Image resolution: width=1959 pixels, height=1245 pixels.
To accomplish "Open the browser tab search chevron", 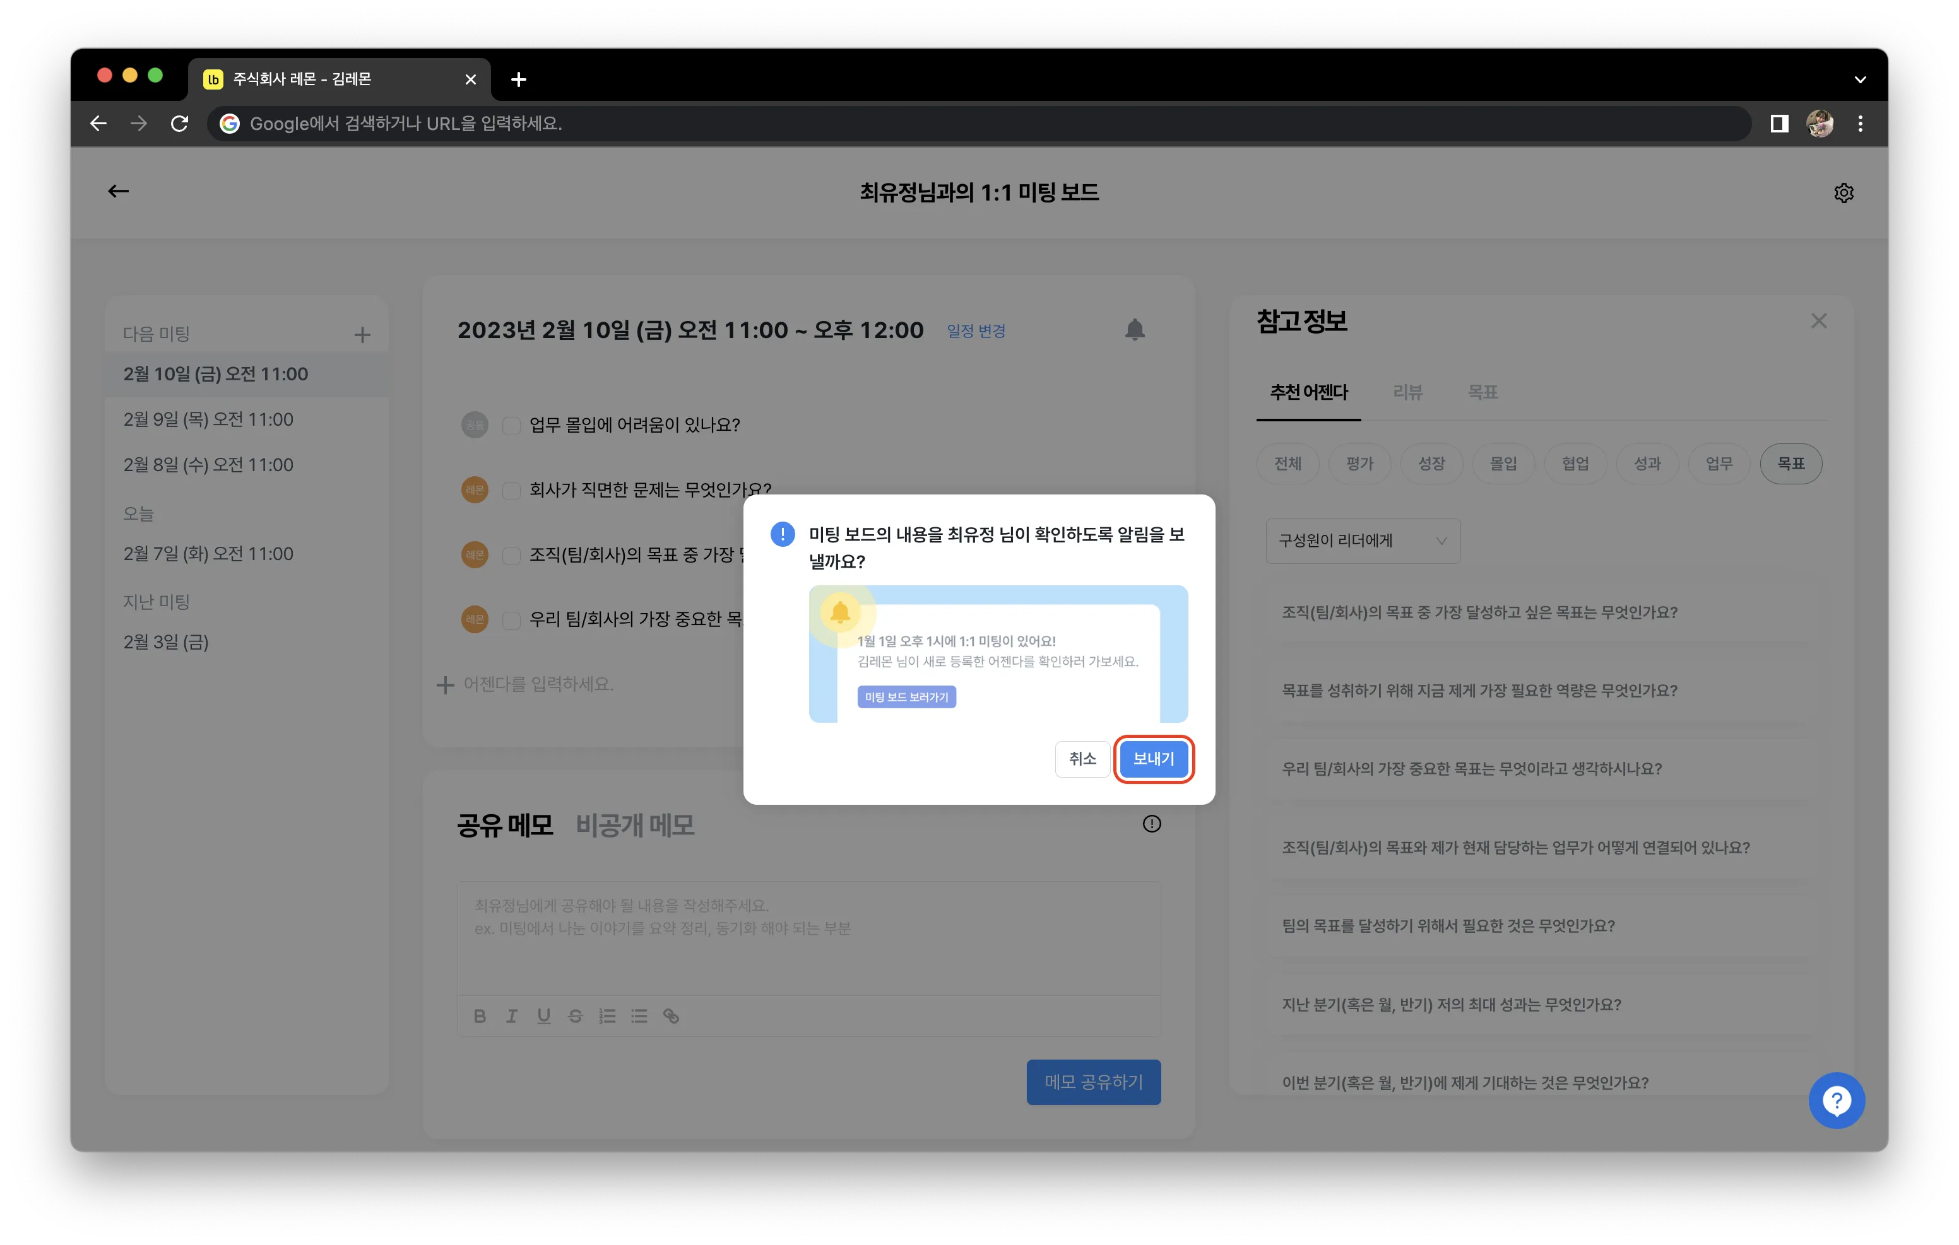I will pyautogui.click(x=1860, y=79).
